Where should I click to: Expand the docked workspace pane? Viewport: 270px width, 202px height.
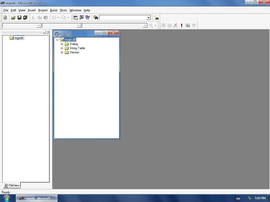pyautogui.click(x=44, y=32)
